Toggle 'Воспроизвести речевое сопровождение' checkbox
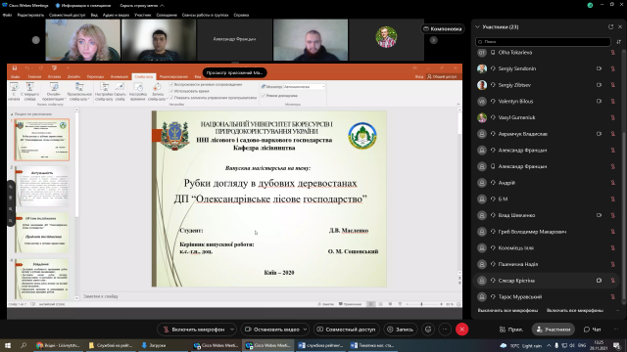The image size is (627, 352). coord(171,85)
